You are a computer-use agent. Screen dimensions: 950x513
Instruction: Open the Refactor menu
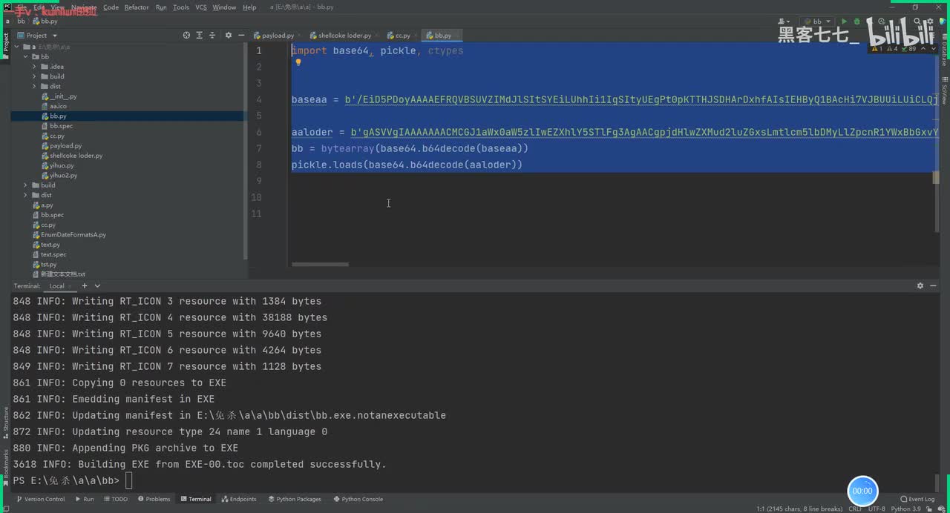coord(137,7)
